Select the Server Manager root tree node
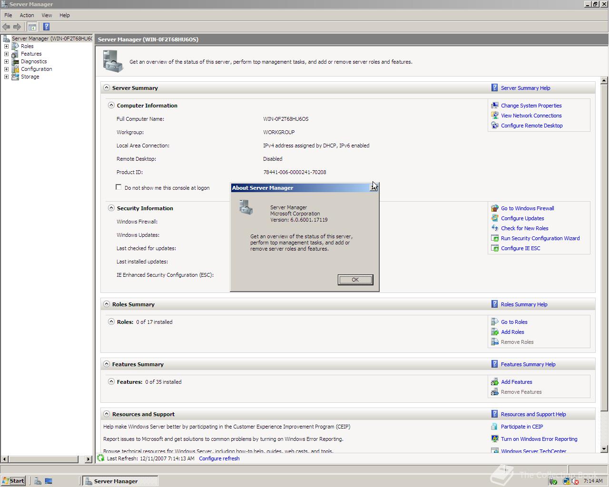Image resolution: width=609 pixels, height=487 pixels. (51, 39)
